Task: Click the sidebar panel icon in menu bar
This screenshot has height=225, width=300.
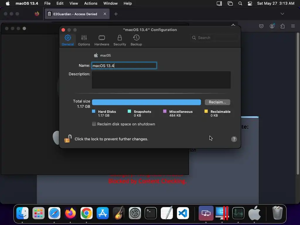Action: click(219, 4)
